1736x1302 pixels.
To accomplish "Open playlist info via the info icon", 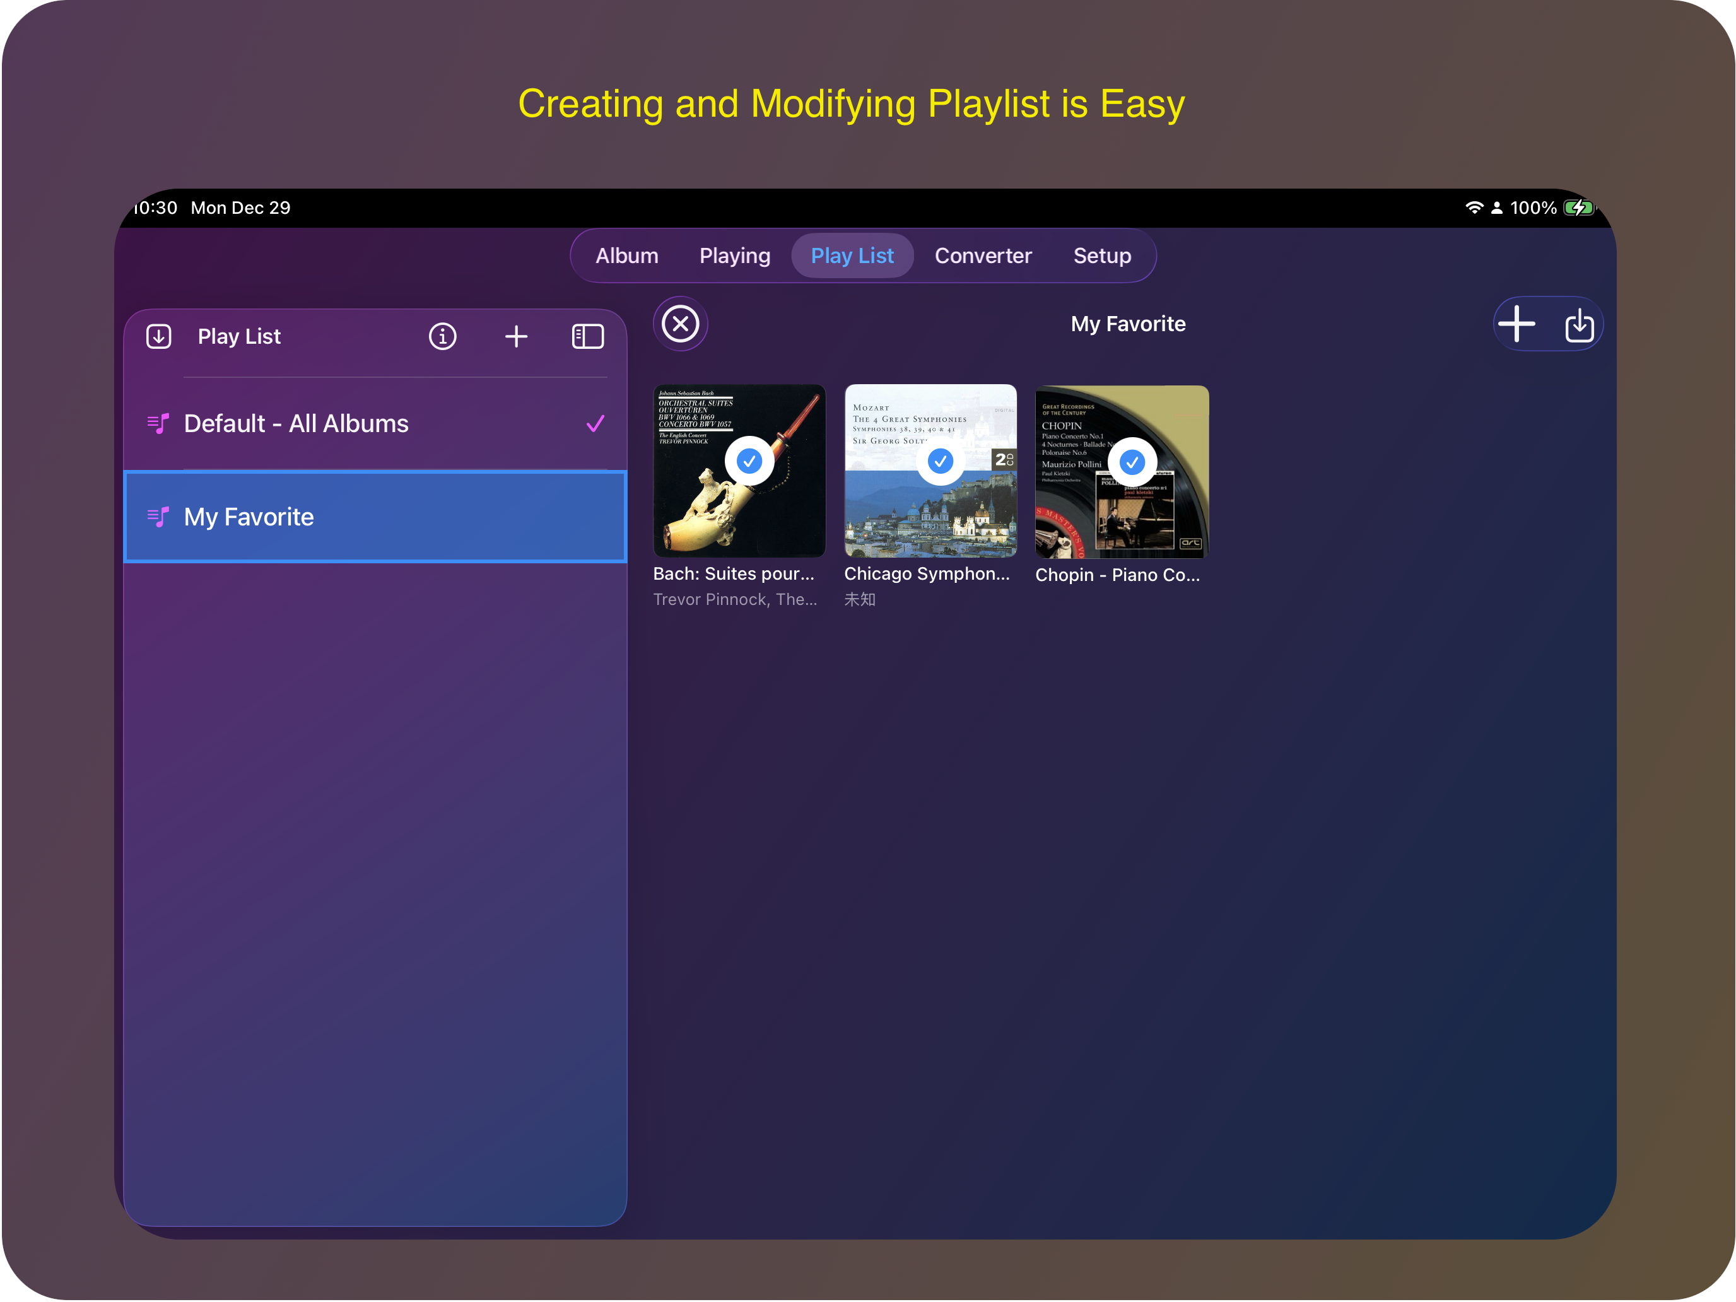I will click(x=442, y=336).
